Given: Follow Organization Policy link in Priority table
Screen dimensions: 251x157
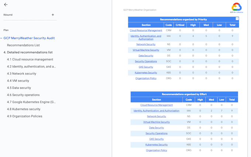Looking at the screenshot, I should tap(146, 78).
